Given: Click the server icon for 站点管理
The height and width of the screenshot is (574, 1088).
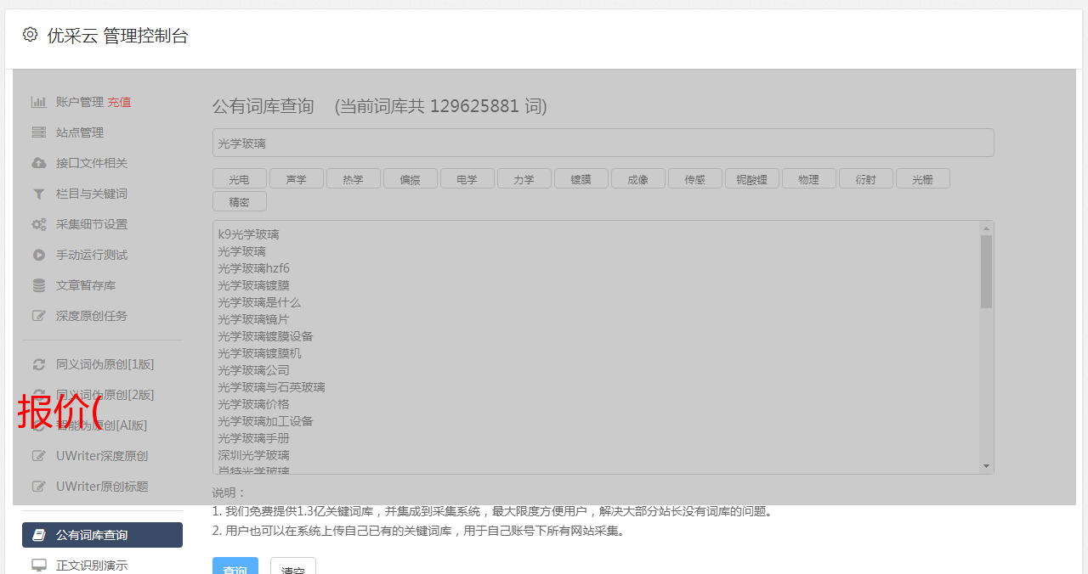Looking at the screenshot, I should pyautogui.click(x=39, y=132).
